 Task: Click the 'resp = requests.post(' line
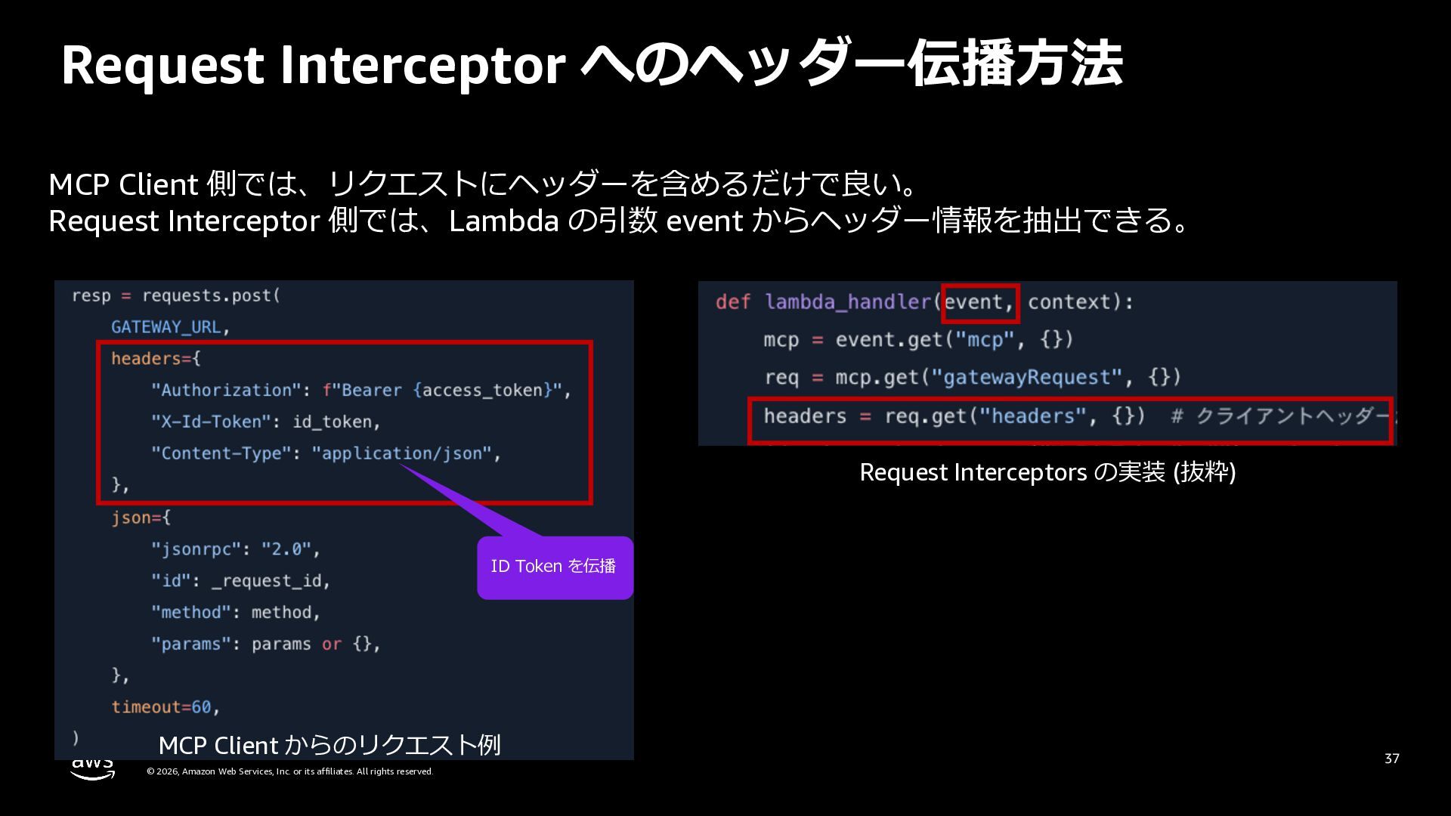175,295
